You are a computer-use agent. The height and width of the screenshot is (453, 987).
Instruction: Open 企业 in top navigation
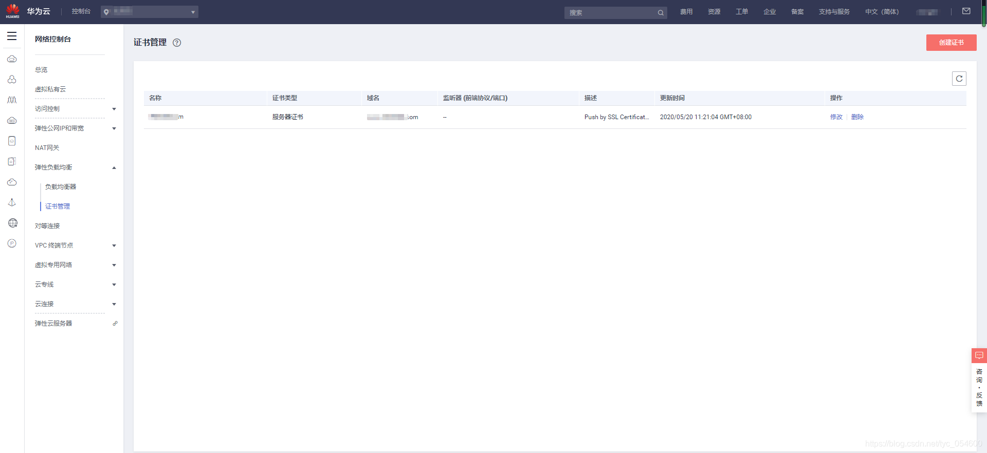click(x=770, y=12)
